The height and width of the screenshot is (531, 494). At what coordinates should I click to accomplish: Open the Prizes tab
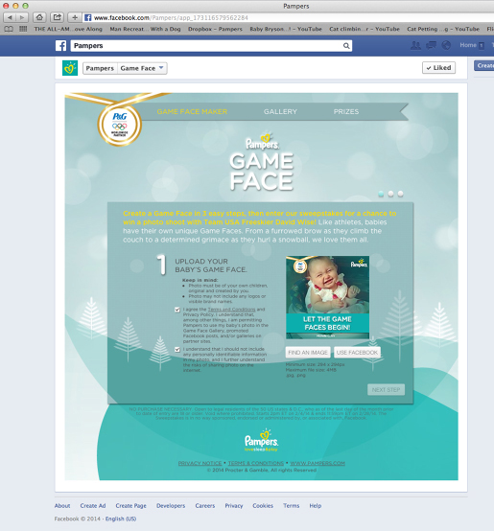pos(346,112)
